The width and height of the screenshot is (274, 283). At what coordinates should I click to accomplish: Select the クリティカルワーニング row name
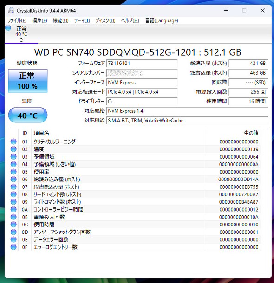[x=54, y=141]
